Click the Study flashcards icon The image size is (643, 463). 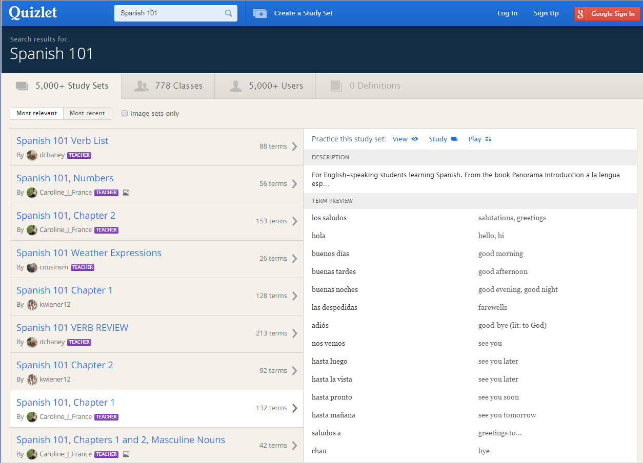(454, 139)
